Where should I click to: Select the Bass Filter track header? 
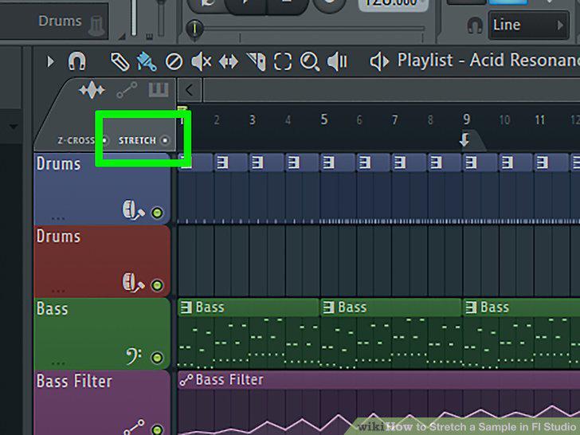coord(102,403)
